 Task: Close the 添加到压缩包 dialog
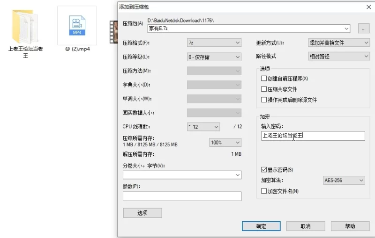tap(368, 7)
